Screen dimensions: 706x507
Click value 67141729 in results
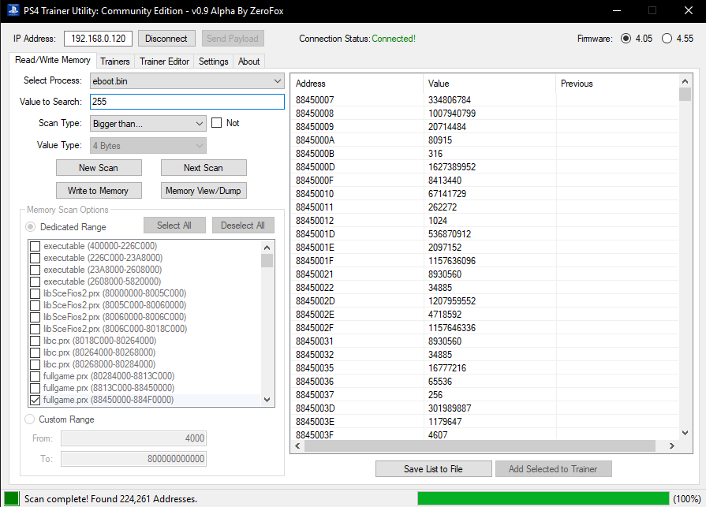click(x=447, y=194)
